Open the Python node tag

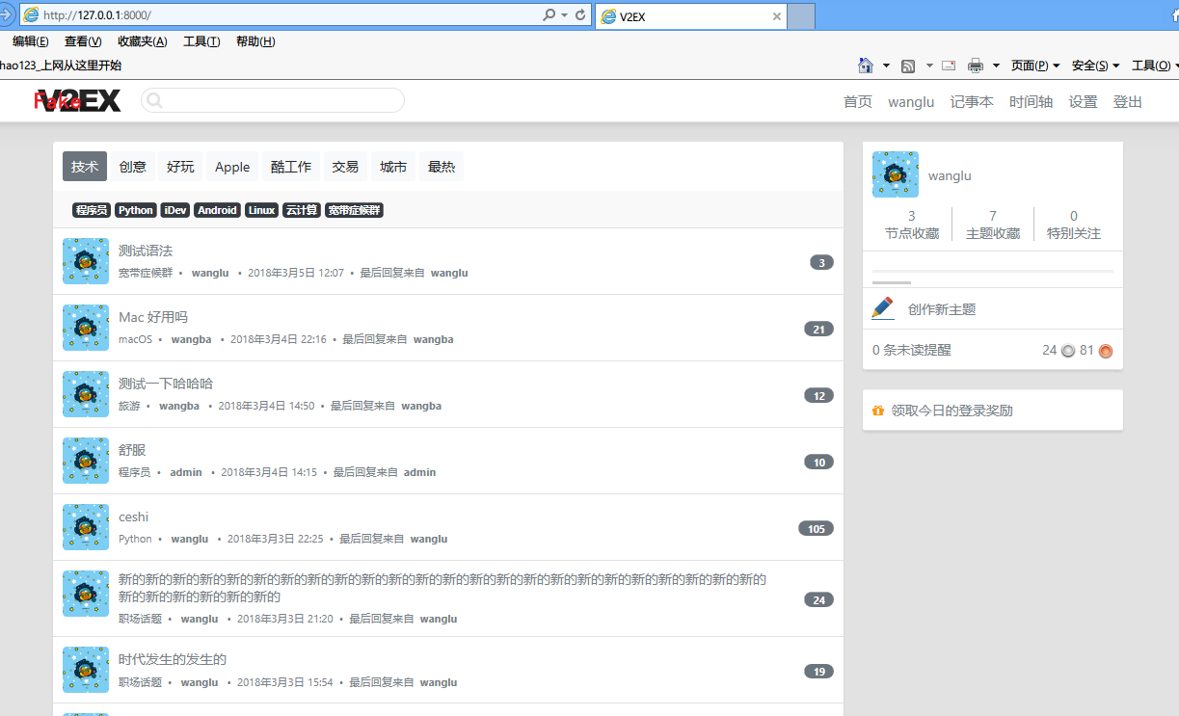(136, 210)
